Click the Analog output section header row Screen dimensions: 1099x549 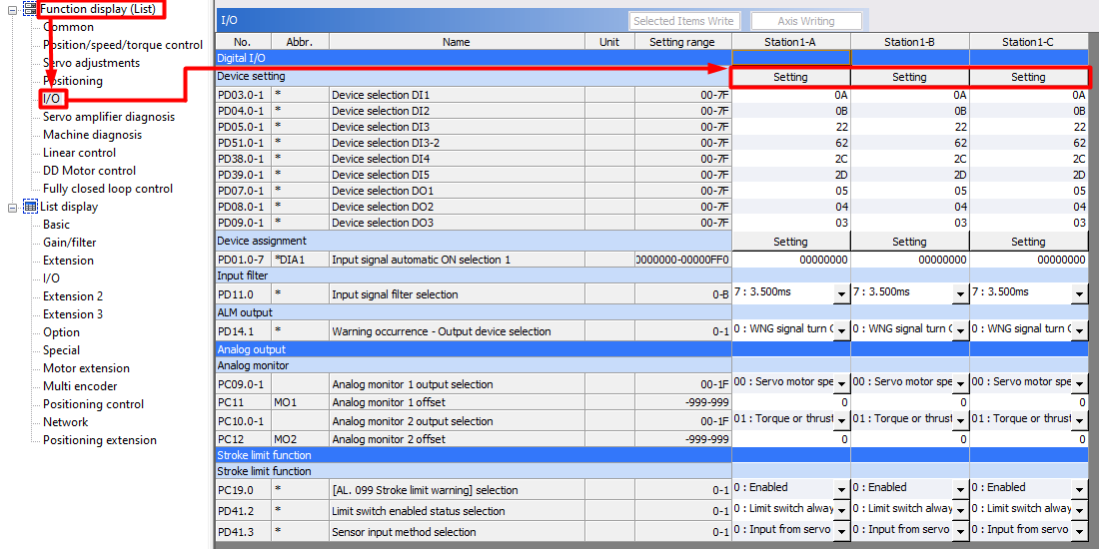tap(474, 349)
